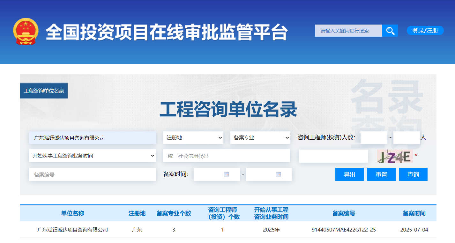Open the 注册地 dropdown

(x=193, y=138)
